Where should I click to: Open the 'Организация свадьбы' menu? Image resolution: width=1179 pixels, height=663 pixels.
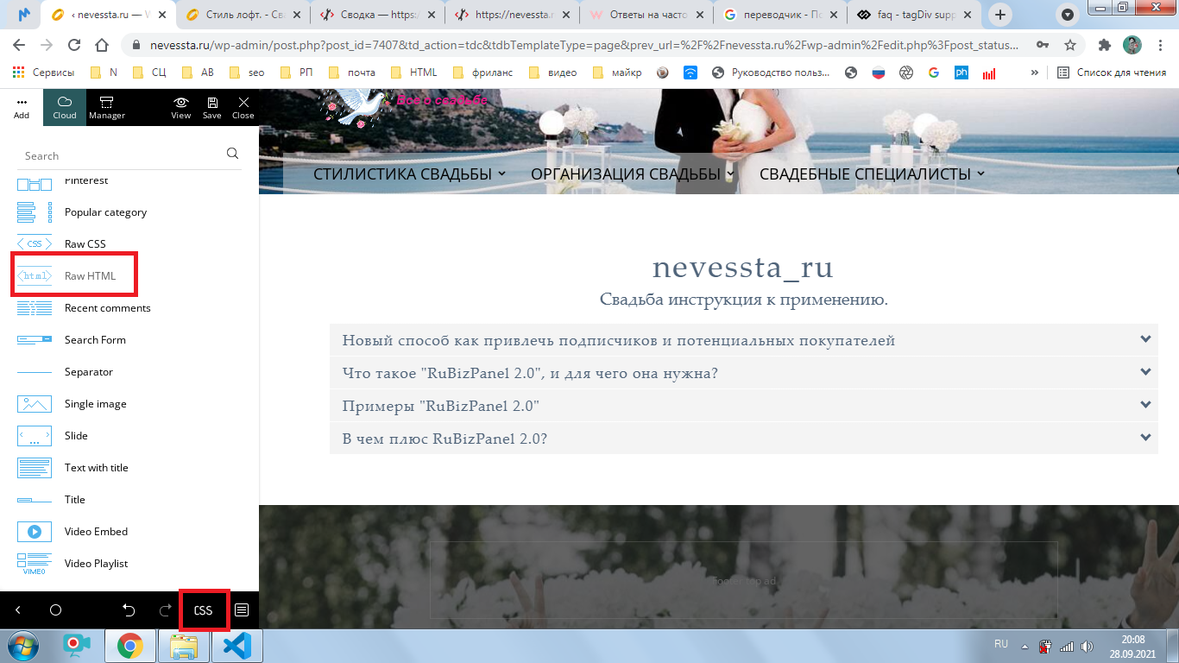point(633,174)
